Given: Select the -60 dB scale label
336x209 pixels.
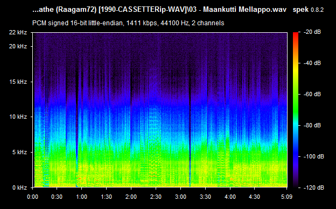Looking at the screenshot, I should (x=312, y=95).
